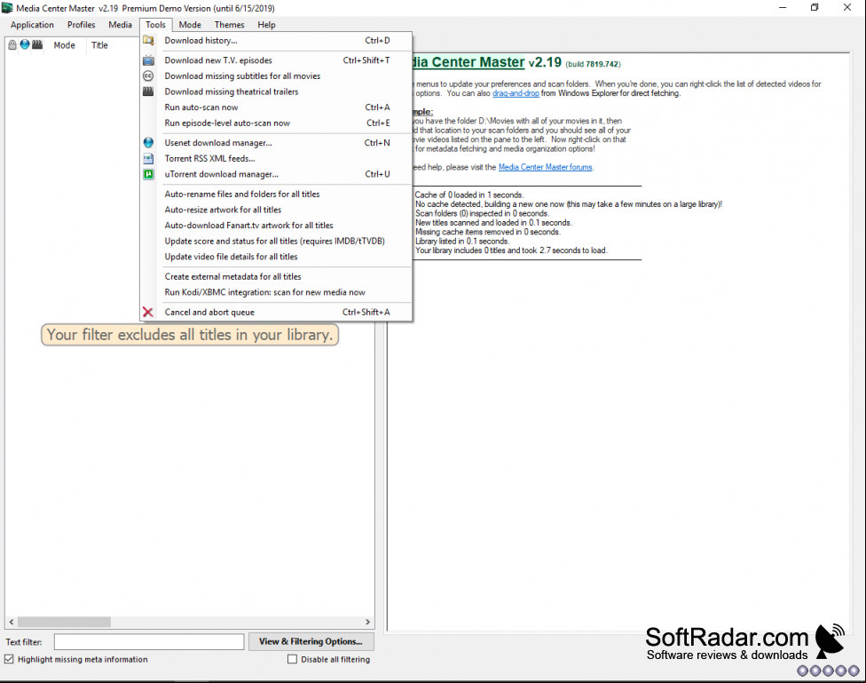Viewport: 866px width, 683px height.
Task: Click 'No cache detected' log line
Action: [568, 204]
